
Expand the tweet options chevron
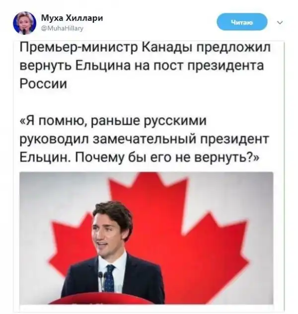(280, 22)
